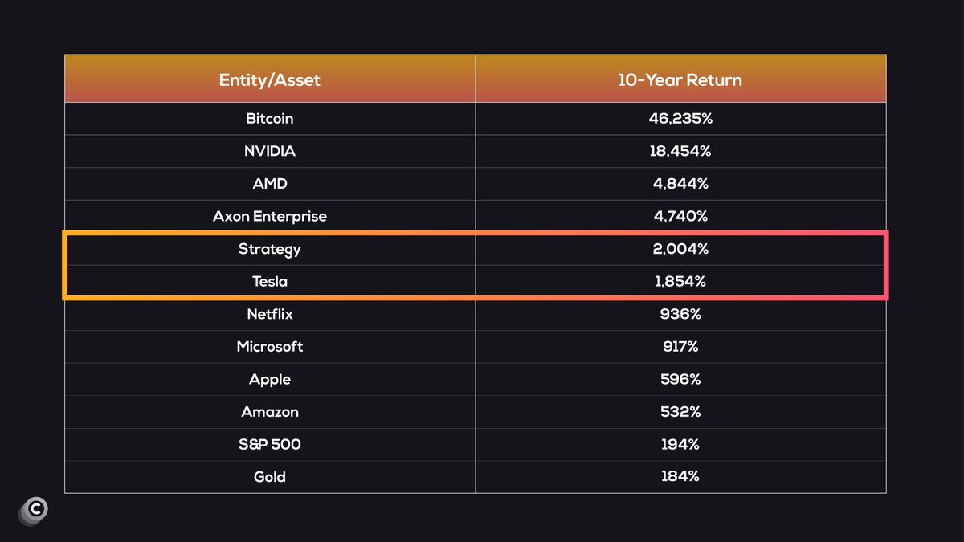Select the Netflix cell
964x542 pixels.
[x=270, y=314]
